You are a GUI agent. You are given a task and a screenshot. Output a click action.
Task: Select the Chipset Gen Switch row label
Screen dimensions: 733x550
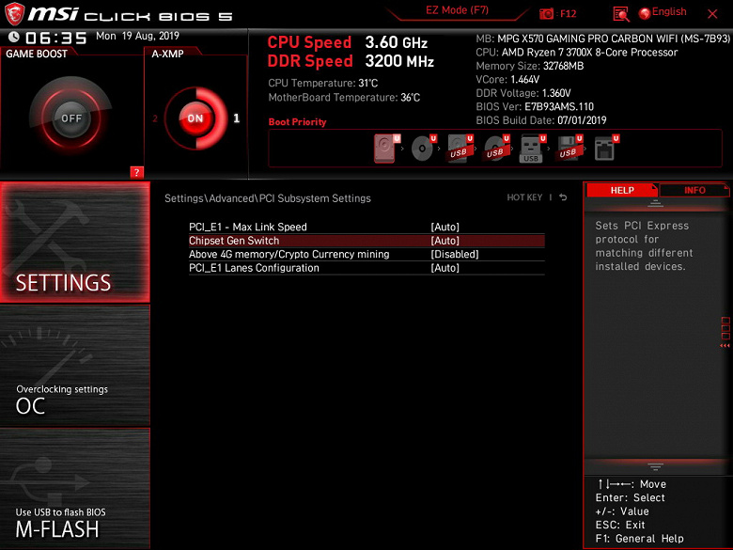point(234,241)
